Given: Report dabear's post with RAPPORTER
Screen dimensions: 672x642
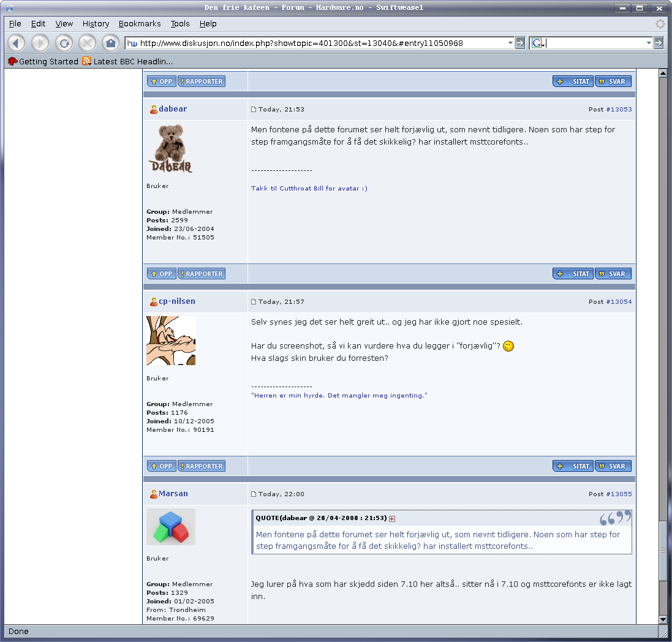Looking at the screenshot, I should click(202, 274).
